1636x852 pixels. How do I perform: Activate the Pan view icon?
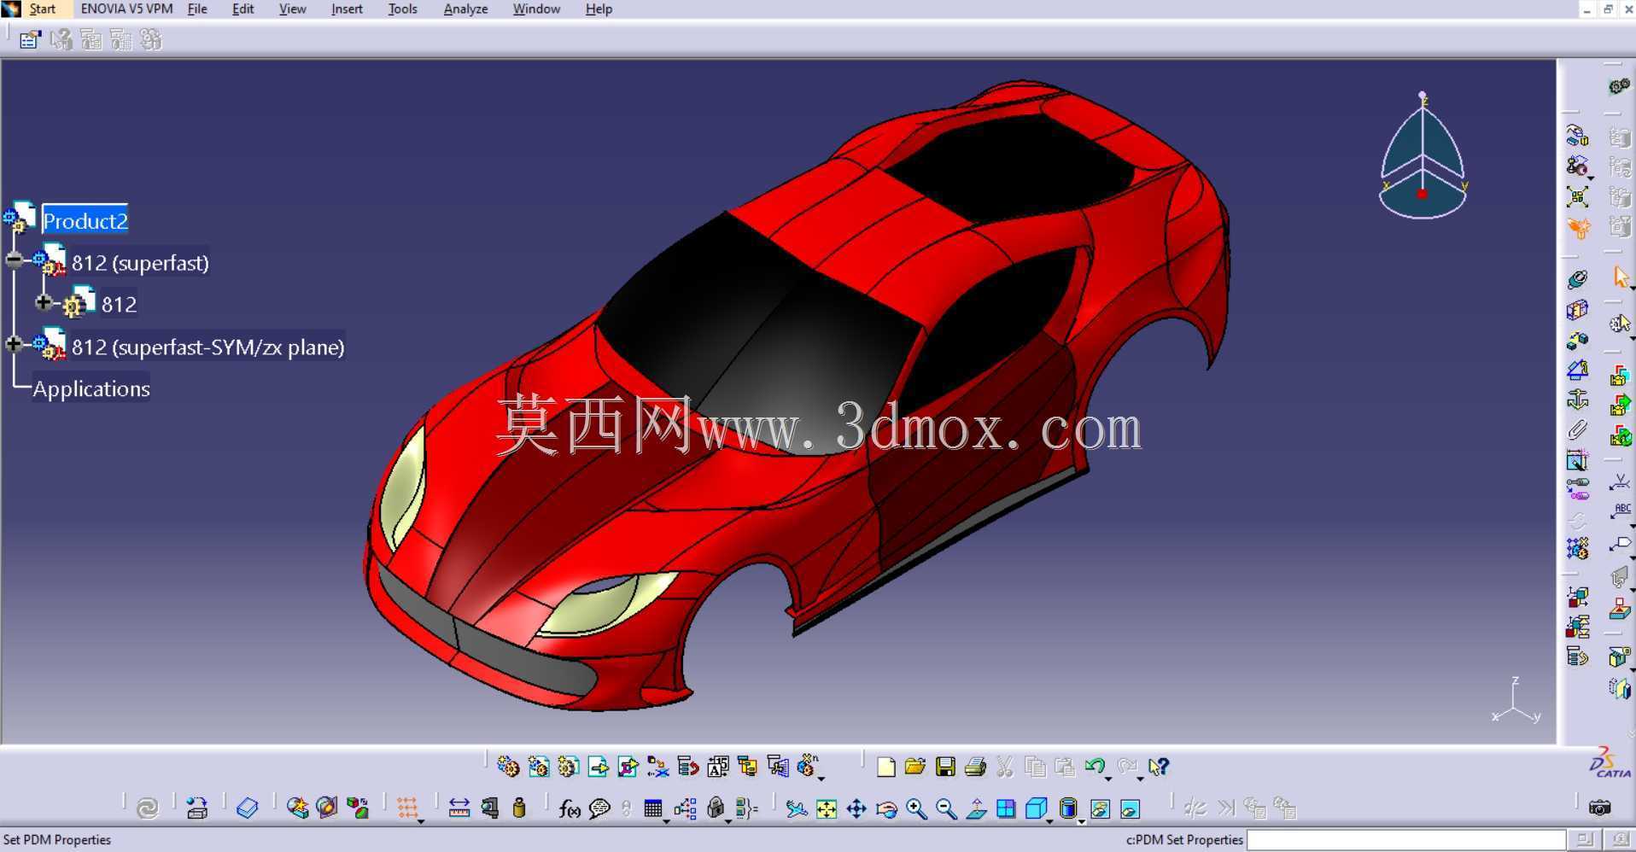coord(856,808)
